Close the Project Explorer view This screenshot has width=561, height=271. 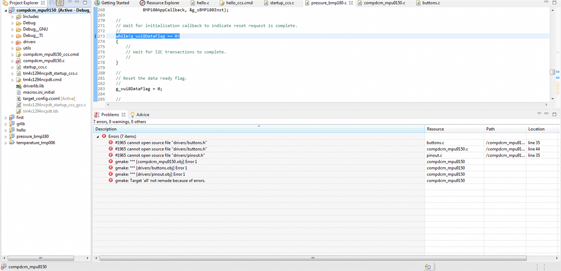click(43, 3)
